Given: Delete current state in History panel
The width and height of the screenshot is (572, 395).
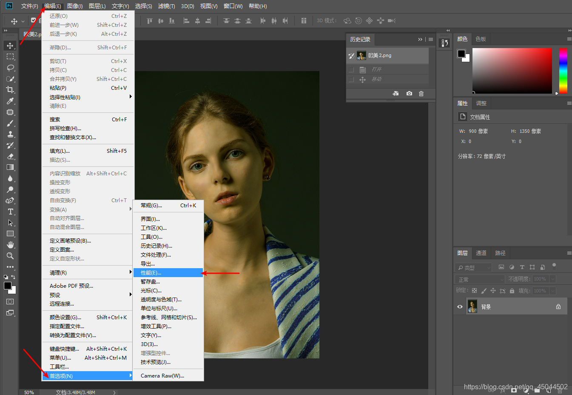Looking at the screenshot, I should [x=421, y=94].
